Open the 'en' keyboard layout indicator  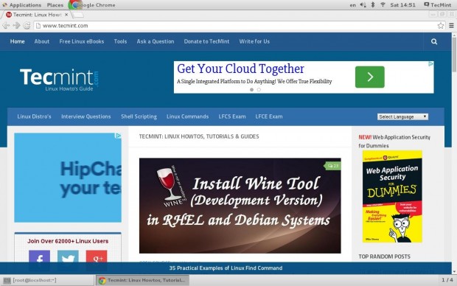coord(352,5)
